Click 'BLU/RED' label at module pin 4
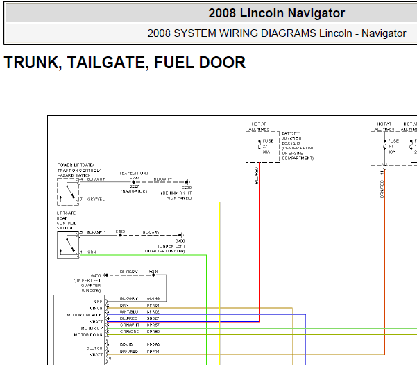Viewport: 417px width, 365px height. pyautogui.click(x=129, y=318)
